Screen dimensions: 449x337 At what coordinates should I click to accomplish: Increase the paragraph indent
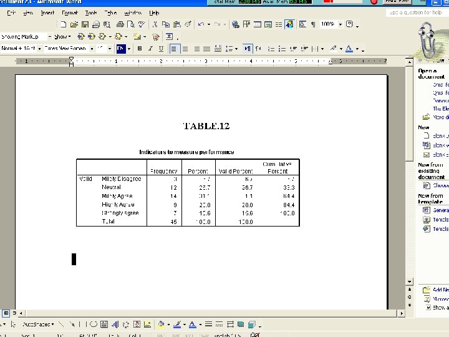pyautogui.click(x=304, y=49)
